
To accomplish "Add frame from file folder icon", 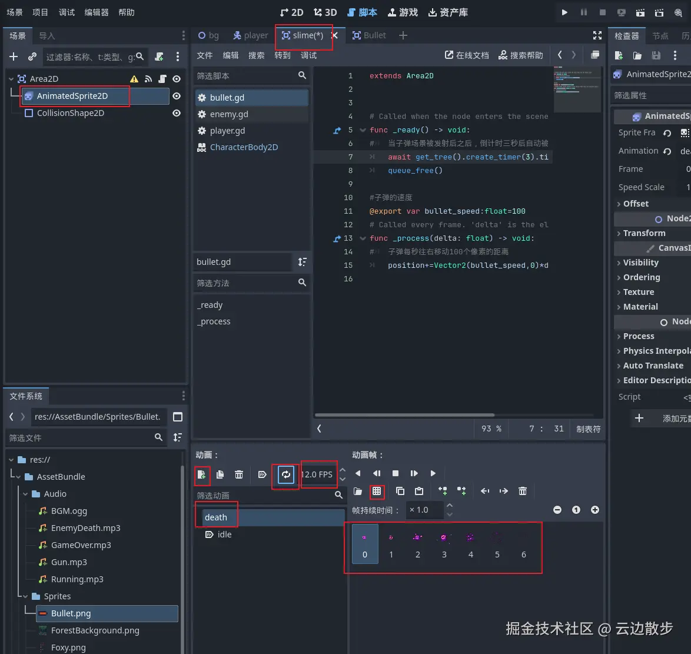I will point(358,491).
